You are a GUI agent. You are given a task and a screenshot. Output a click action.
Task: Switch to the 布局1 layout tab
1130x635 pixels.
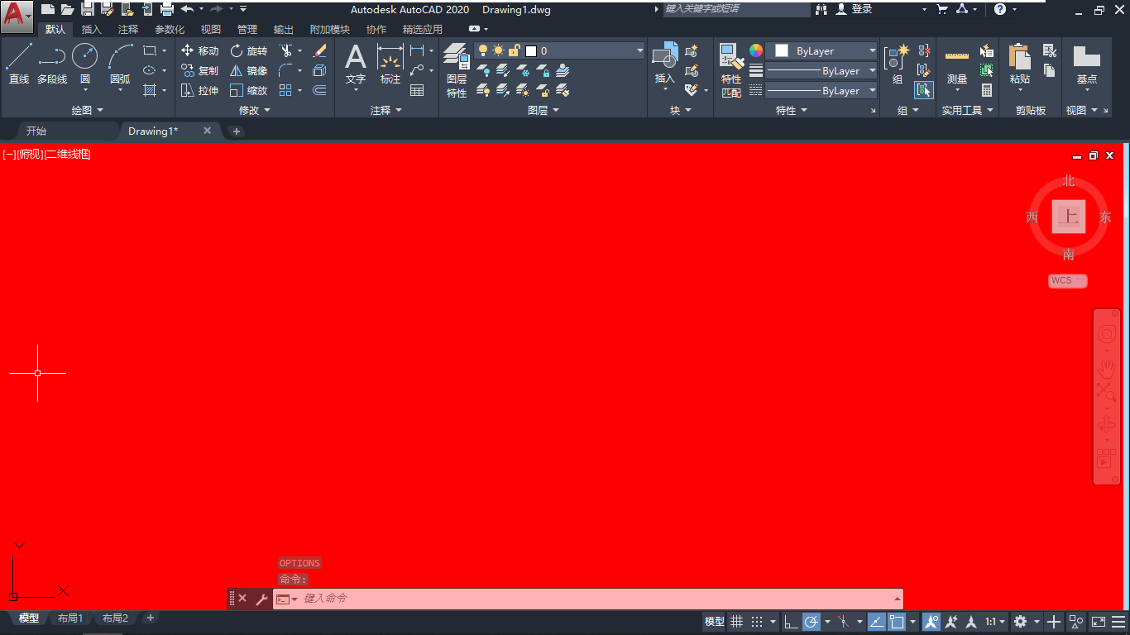[x=70, y=618]
